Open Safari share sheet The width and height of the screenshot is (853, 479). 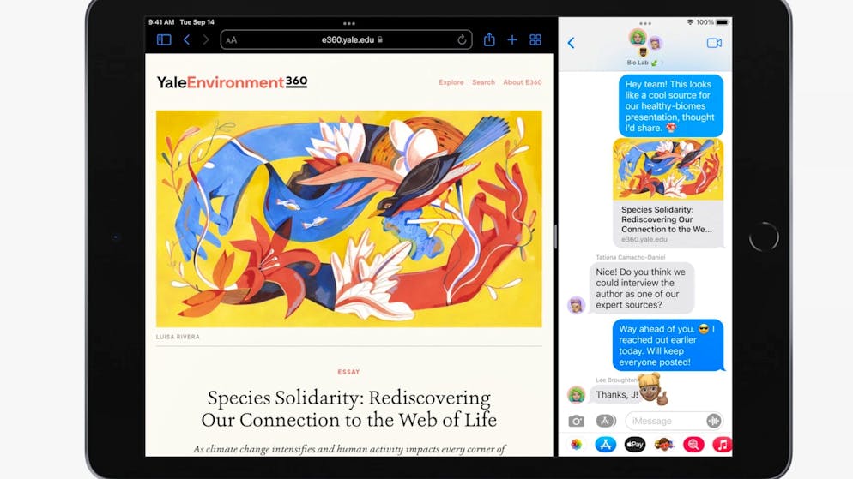coord(489,39)
